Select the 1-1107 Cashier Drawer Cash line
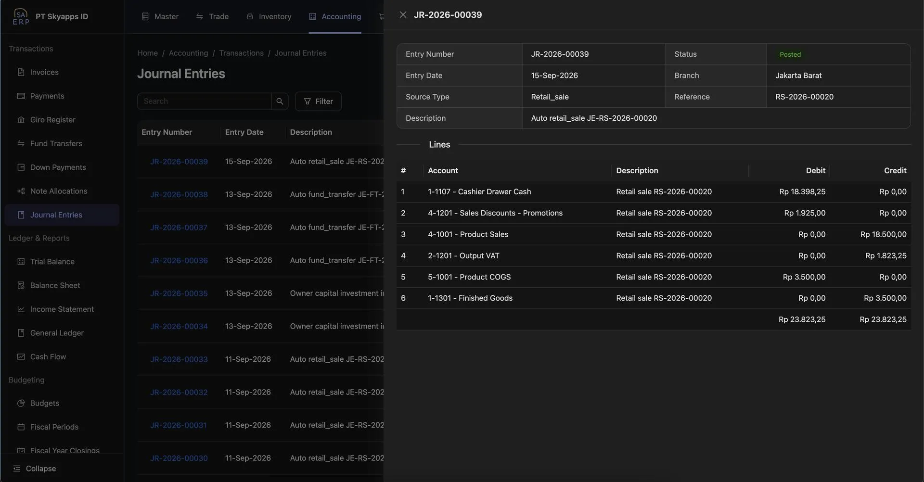The height and width of the screenshot is (482, 924). [654, 192]
